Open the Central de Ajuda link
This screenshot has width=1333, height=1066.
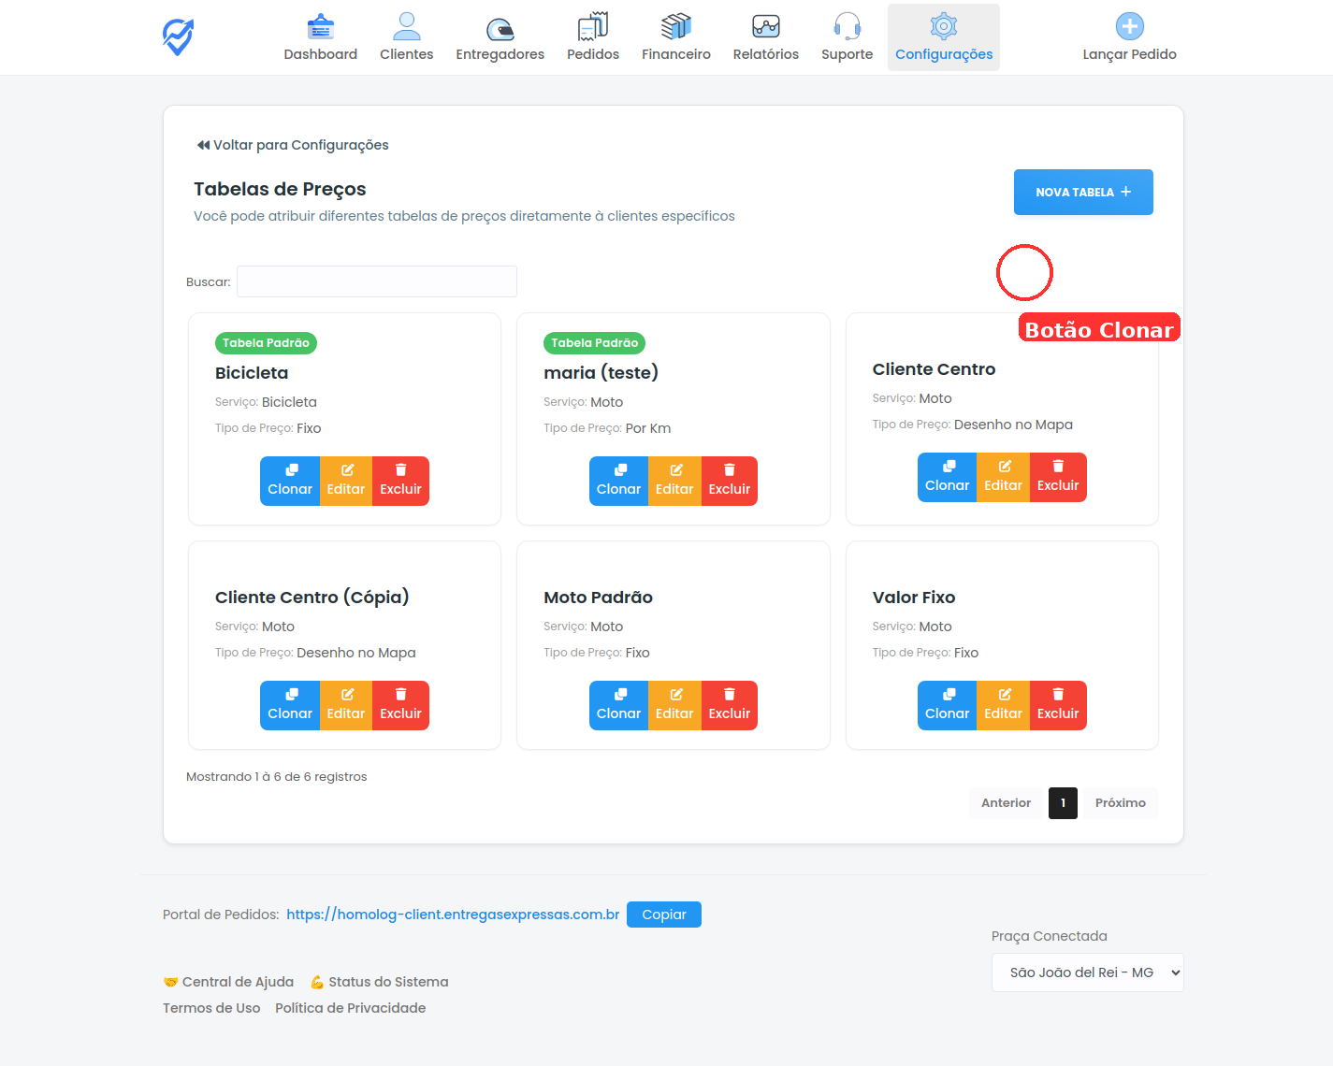[237, 982]
